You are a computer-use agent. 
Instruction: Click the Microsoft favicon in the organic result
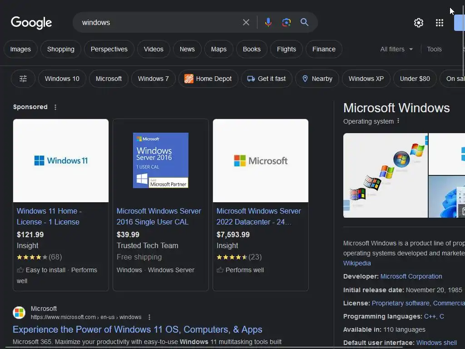pyautogui.click(x=19, y=313)
